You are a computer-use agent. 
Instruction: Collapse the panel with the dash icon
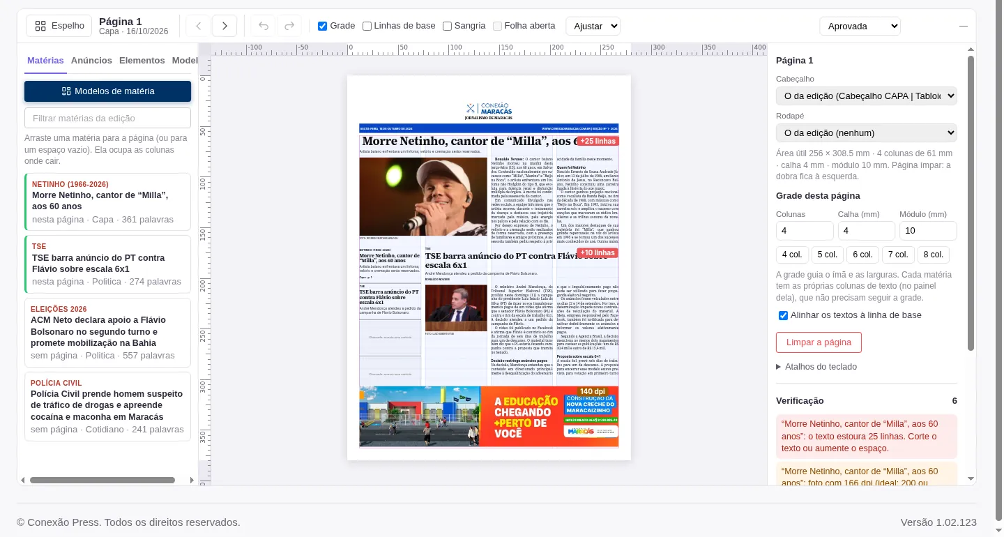(x=964, y=26)
